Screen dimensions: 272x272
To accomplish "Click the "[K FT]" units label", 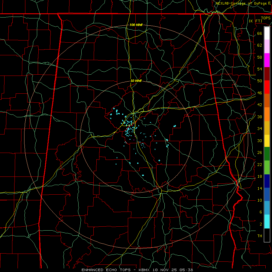I will coord(255,21).
